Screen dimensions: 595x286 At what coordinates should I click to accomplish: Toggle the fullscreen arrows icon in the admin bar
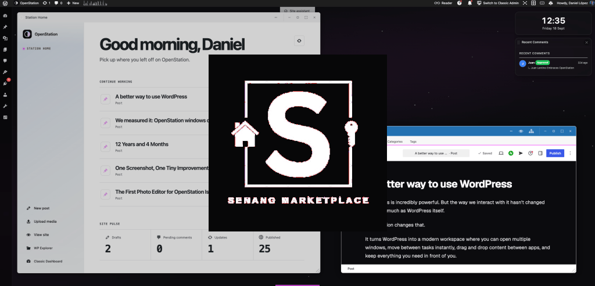pos(525,3)
